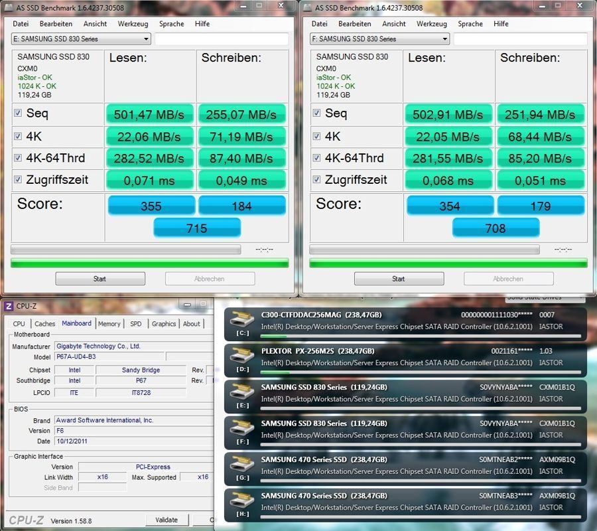
Task: Open Hilfe menu in right AS SSD window
Action: tap(501, 24)
